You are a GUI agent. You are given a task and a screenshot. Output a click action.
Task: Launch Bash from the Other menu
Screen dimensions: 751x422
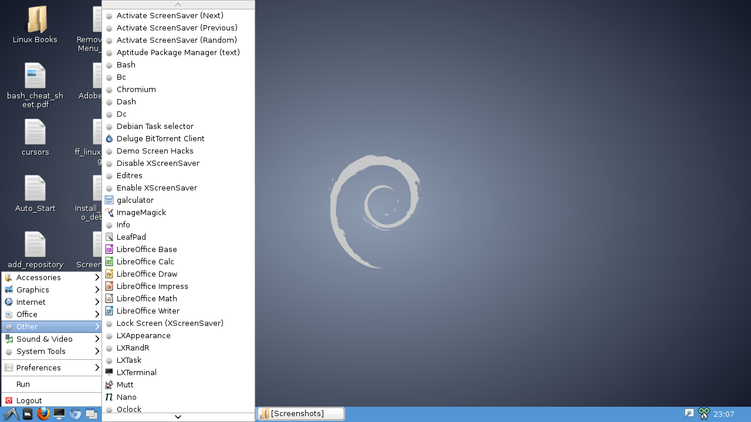pos(178,65)
